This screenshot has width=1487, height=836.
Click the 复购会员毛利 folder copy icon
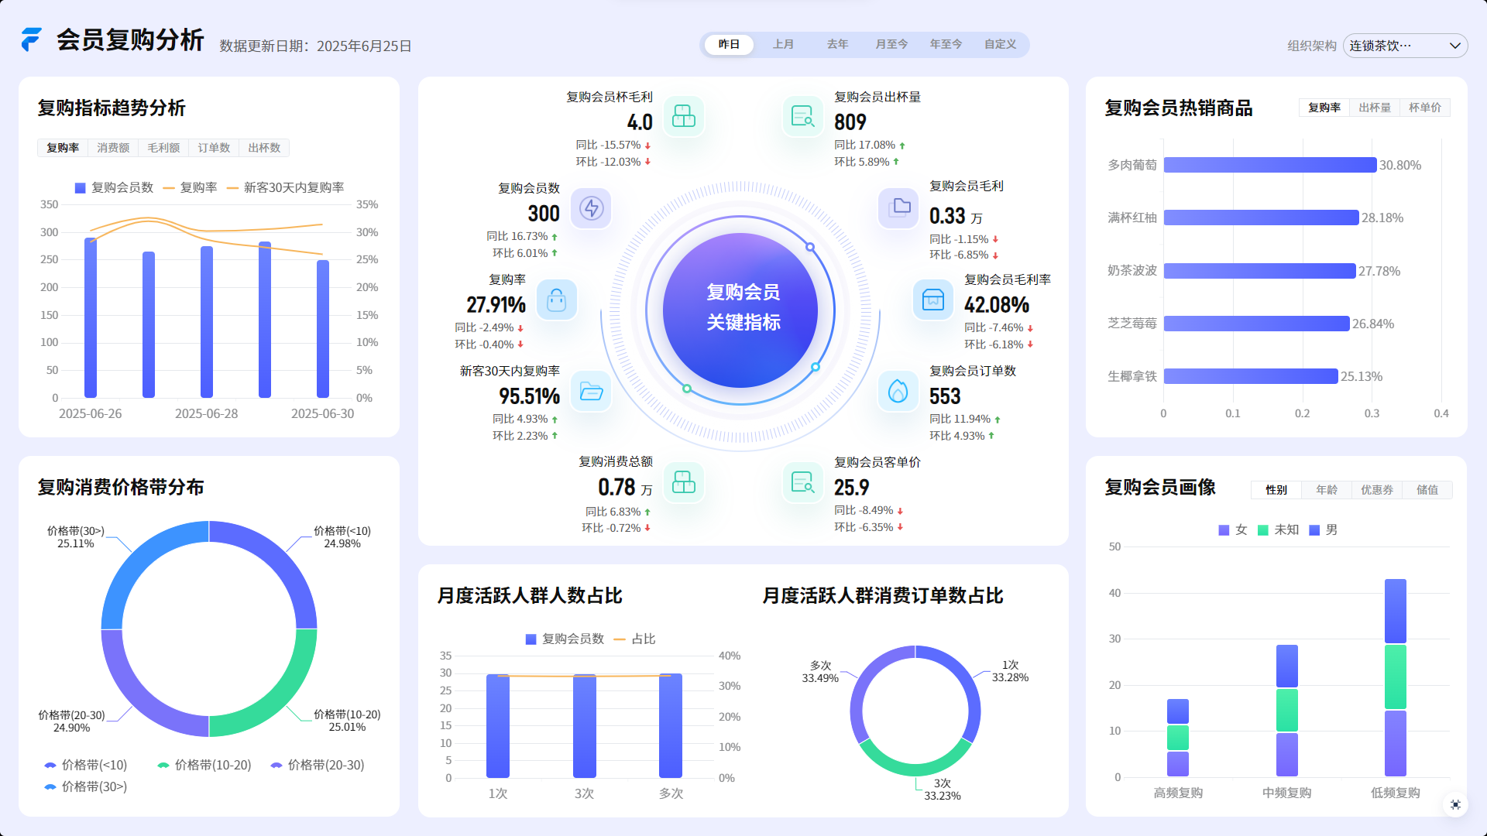click(x=898, y=207)
